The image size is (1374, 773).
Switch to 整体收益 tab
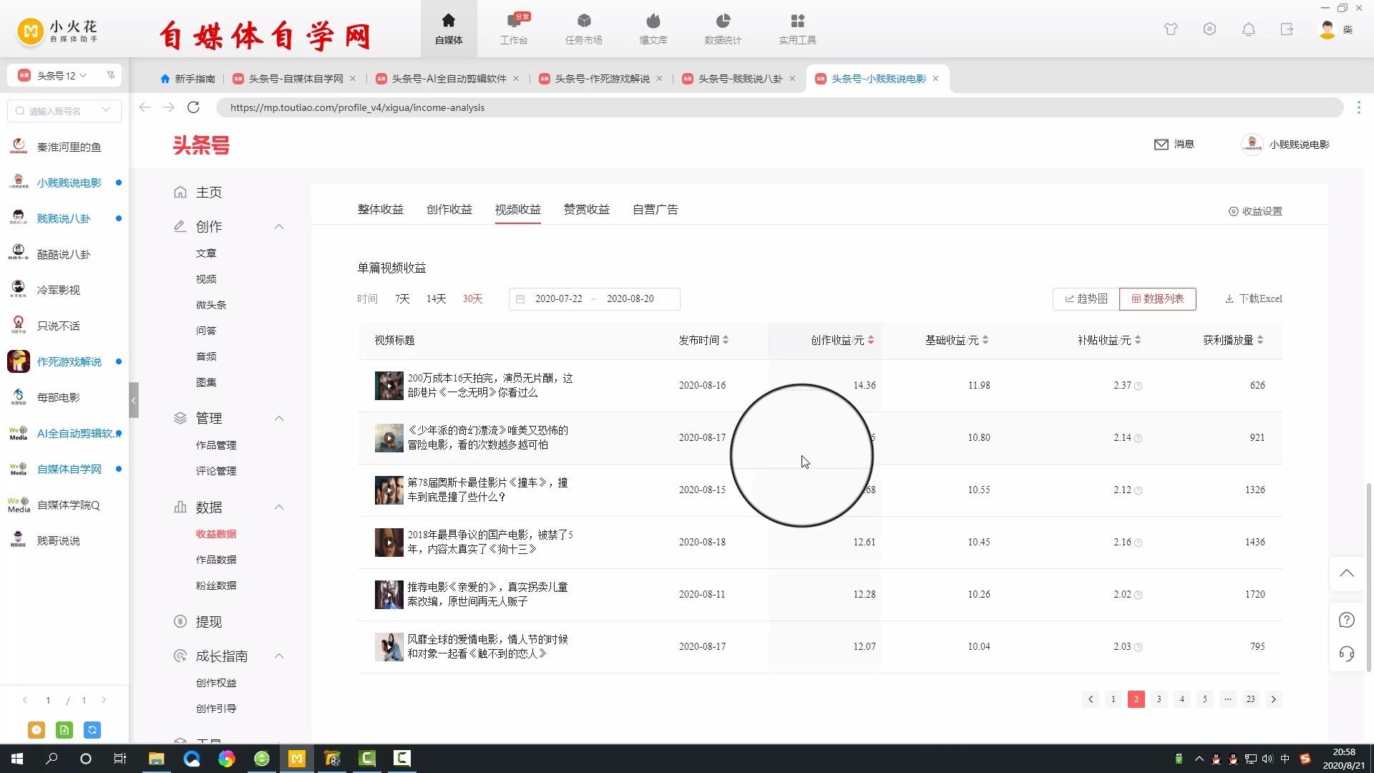[381, 209]
